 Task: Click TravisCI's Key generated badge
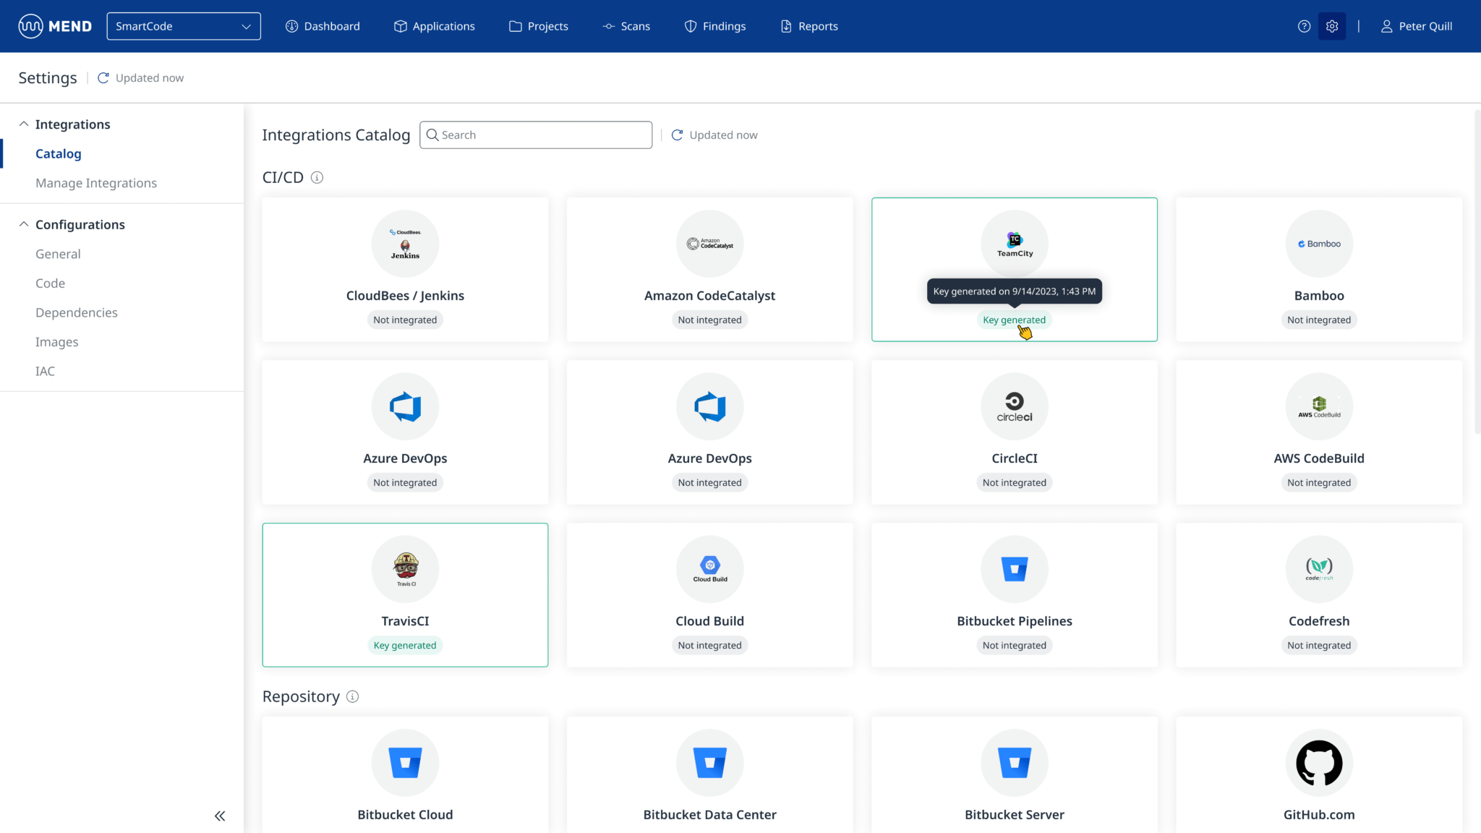coord(405,646)
